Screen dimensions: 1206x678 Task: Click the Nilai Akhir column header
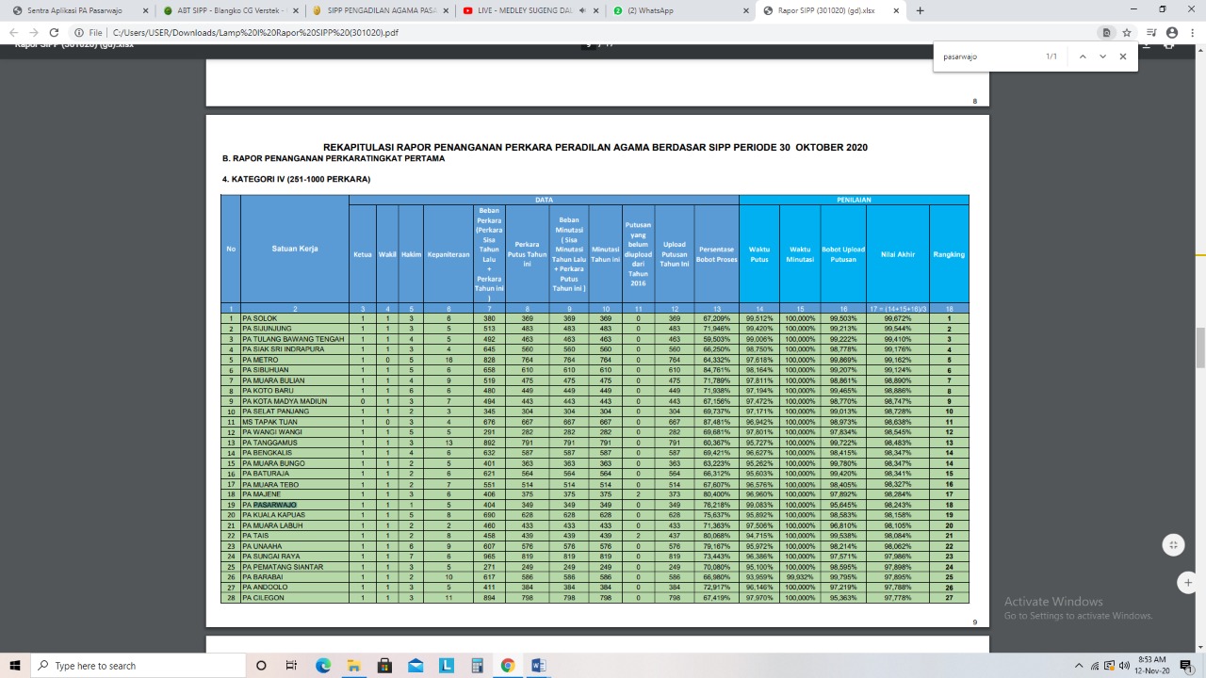(x=898, y=254)
